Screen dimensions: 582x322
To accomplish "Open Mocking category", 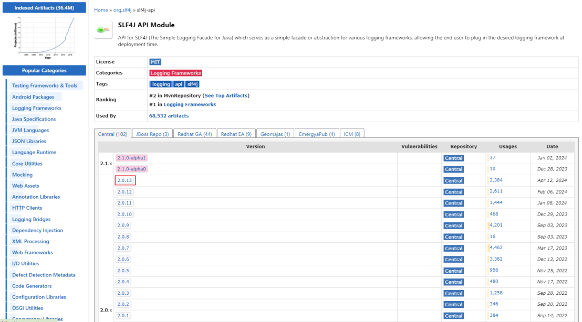I will [x=22, y=175].
